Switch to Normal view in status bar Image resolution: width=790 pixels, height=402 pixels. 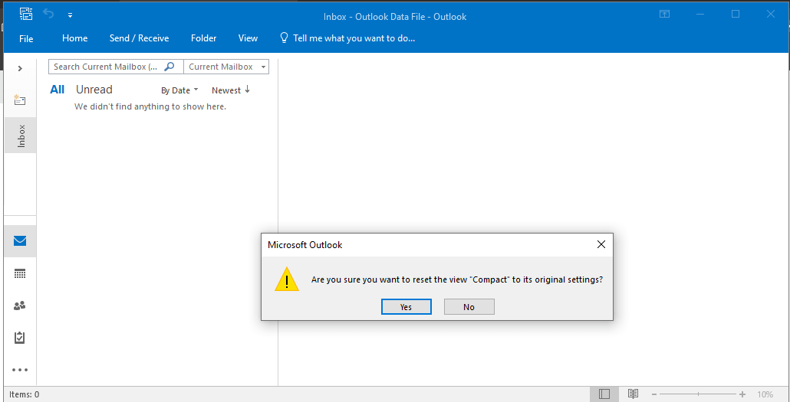pos(604,394)
